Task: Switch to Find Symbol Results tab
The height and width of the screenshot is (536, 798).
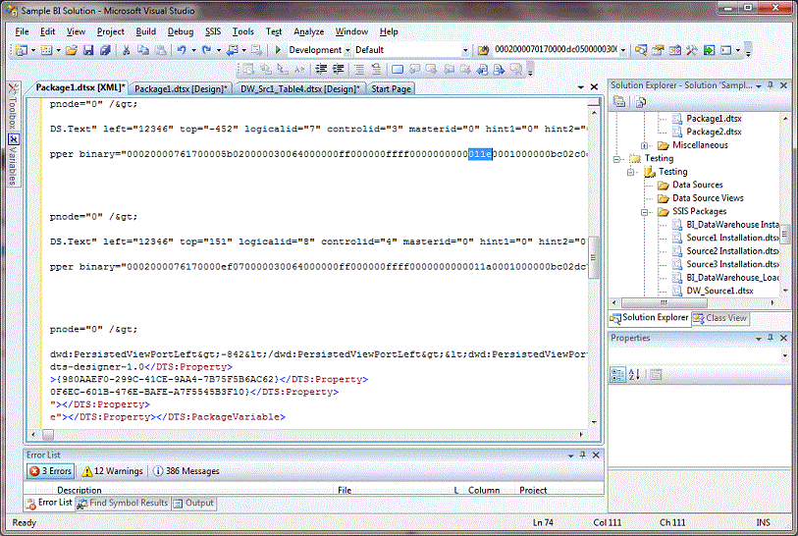Action: point(123,503)
